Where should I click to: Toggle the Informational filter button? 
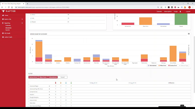[53, 77]
